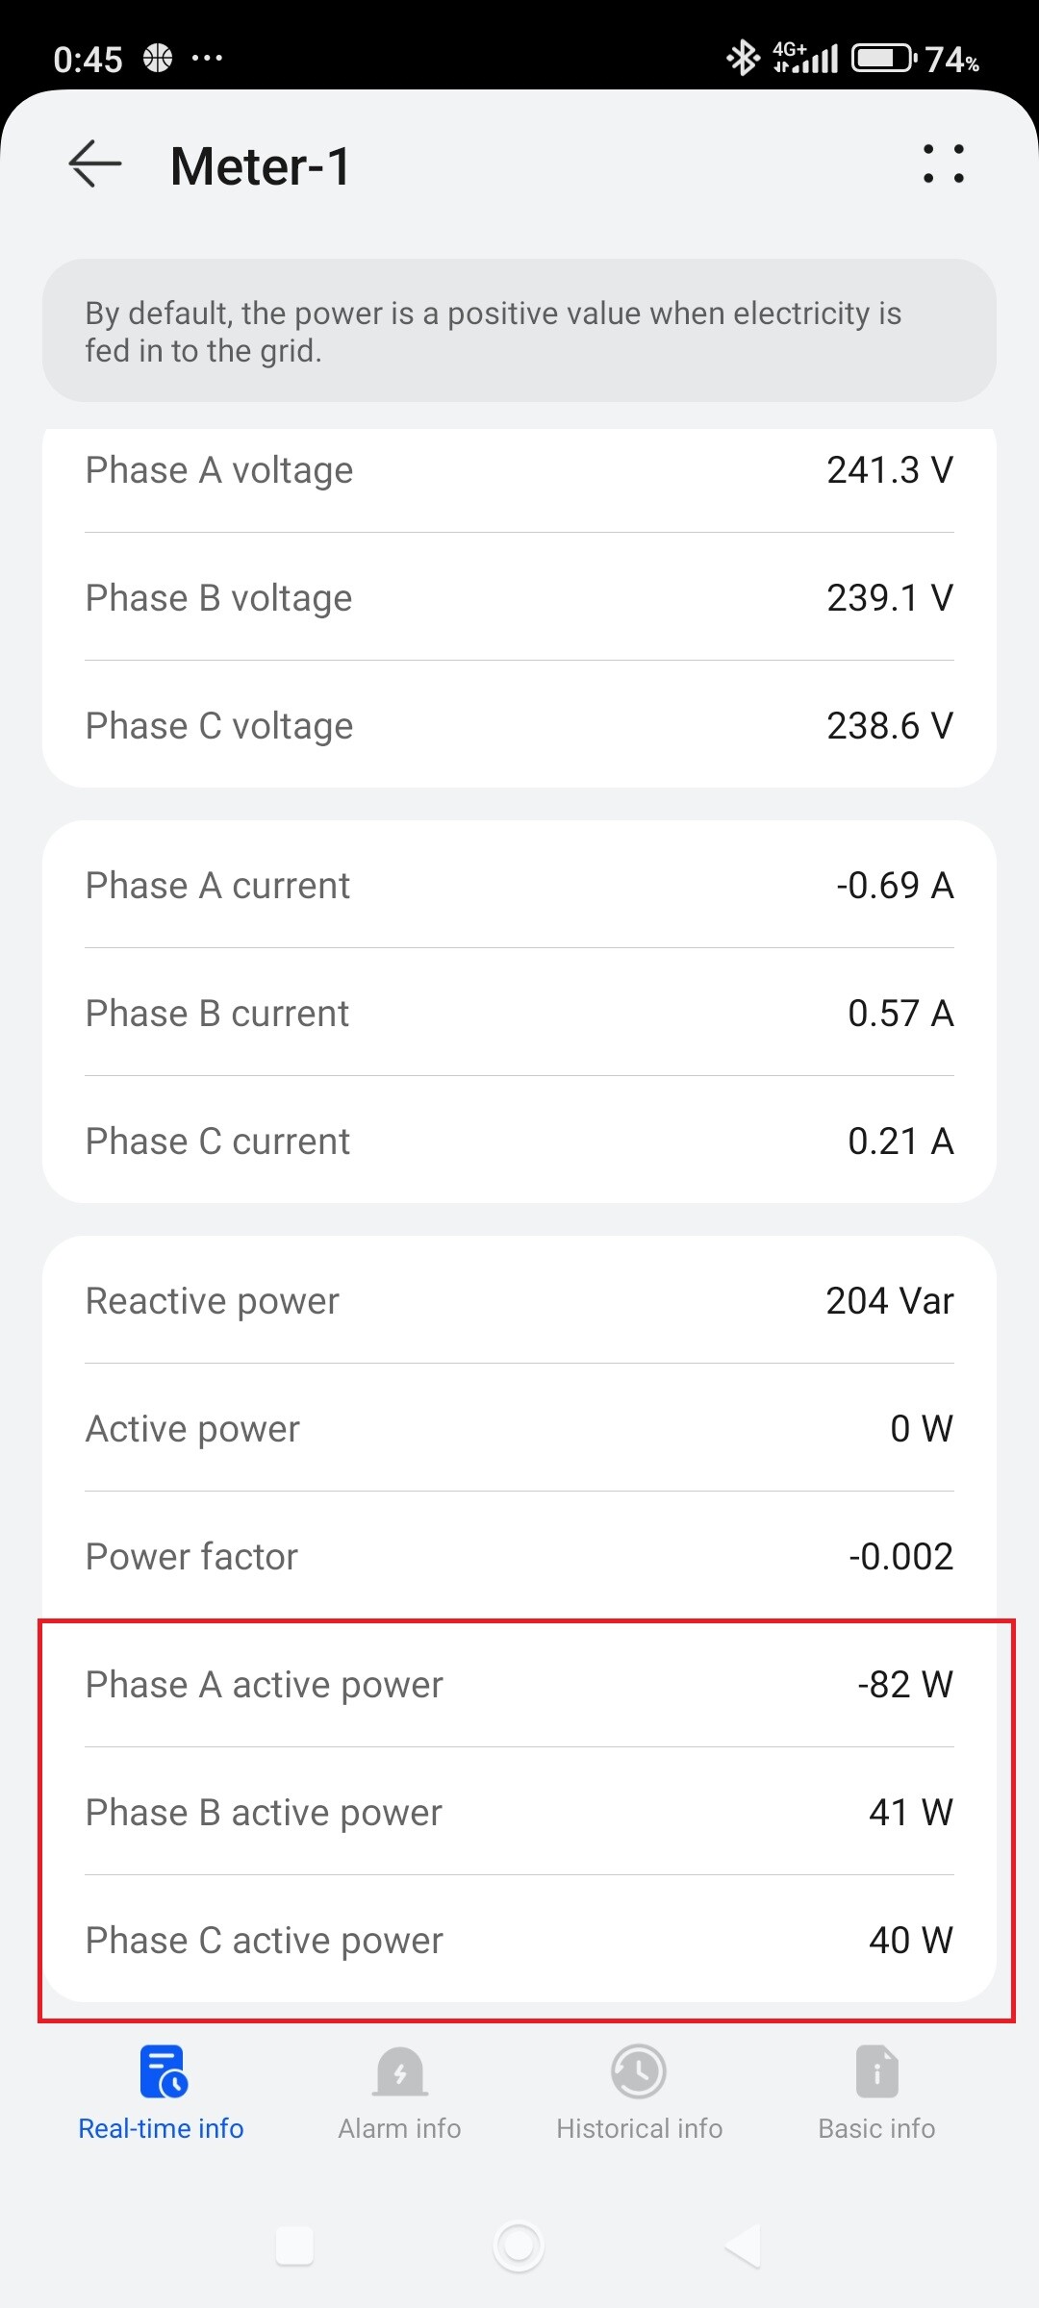Tap the Basic info document icon
Screen dimensions: 1039x2308
click(x=876, y=2070)
